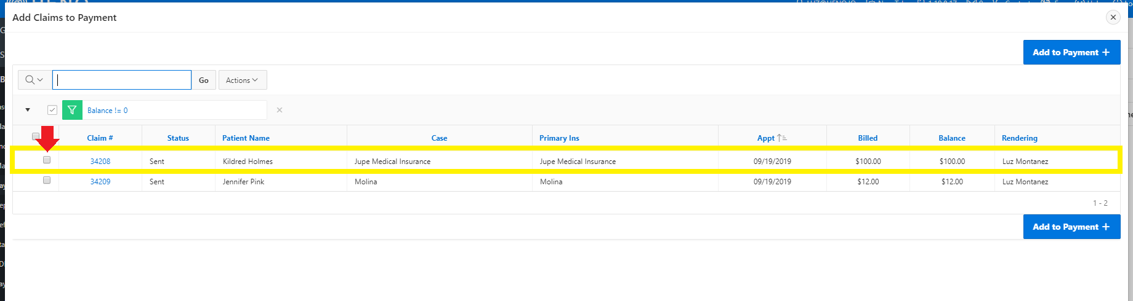Click the Go search button

(204, 80)
